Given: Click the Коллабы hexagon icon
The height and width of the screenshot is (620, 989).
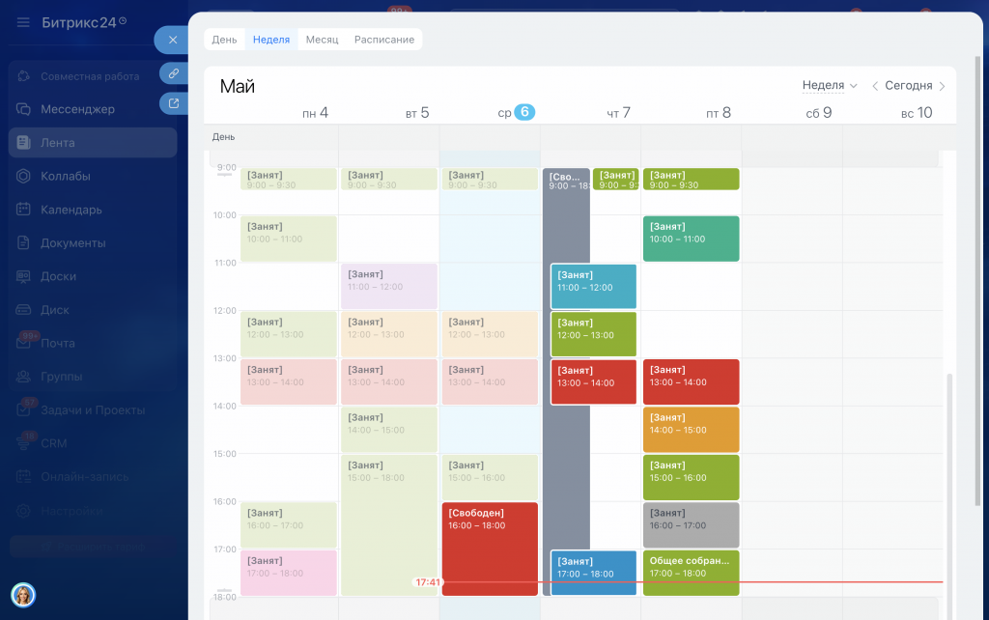Looking at the screenshot, I should pos(23,176).
